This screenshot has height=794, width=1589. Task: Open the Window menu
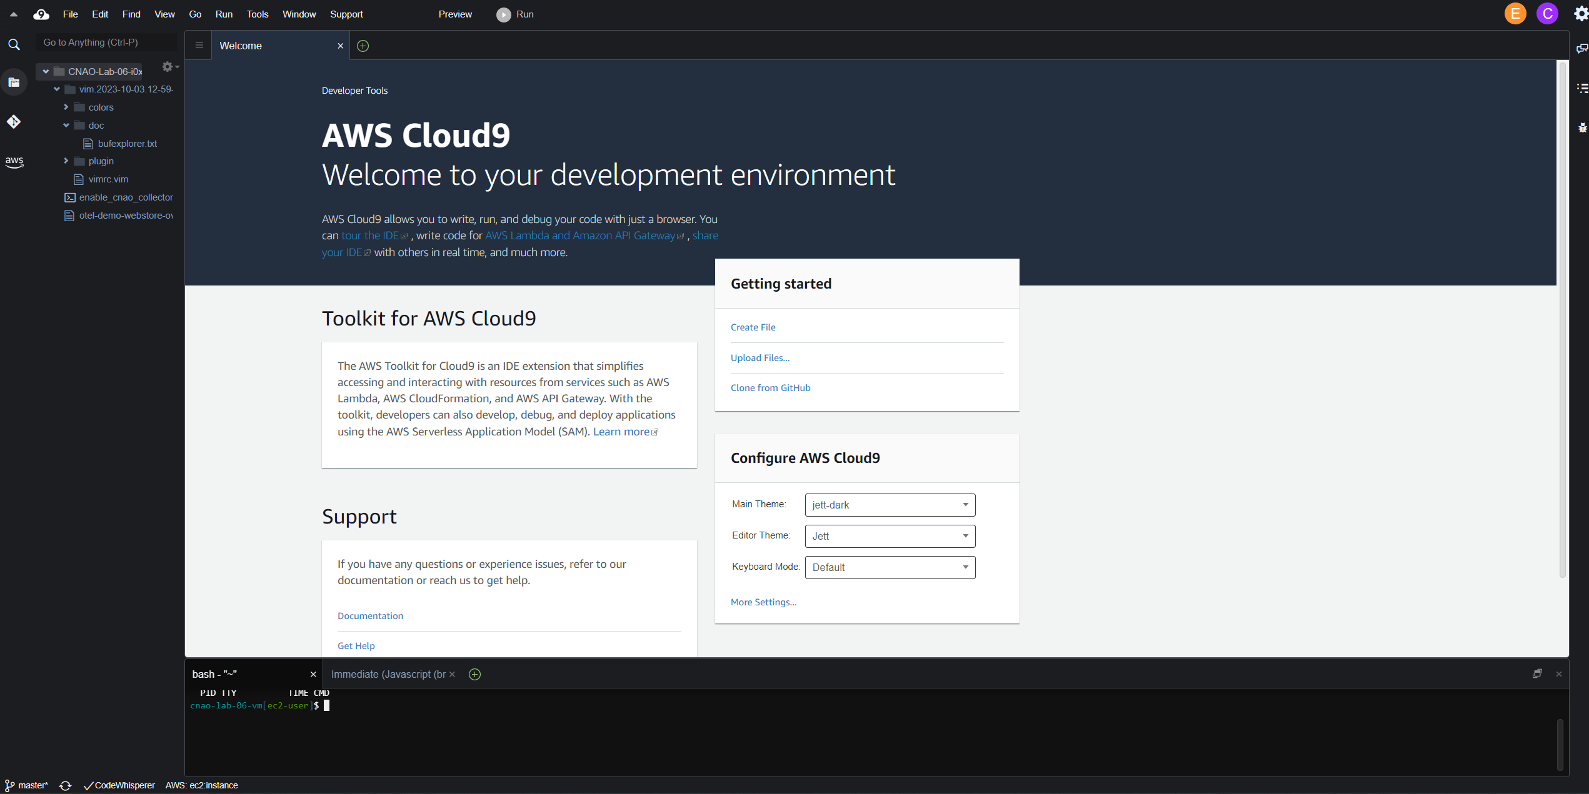click(x=299, y=14)
